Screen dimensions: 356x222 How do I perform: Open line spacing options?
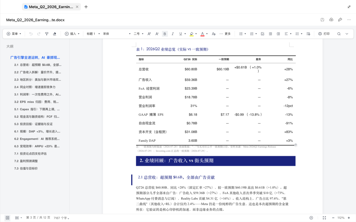(x=299, y=34)
